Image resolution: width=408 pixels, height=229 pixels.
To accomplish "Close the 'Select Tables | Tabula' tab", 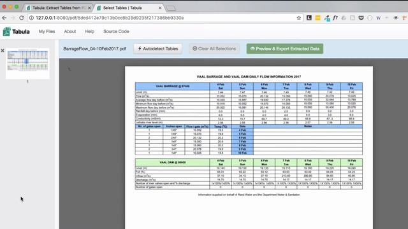I will [160, 8].
